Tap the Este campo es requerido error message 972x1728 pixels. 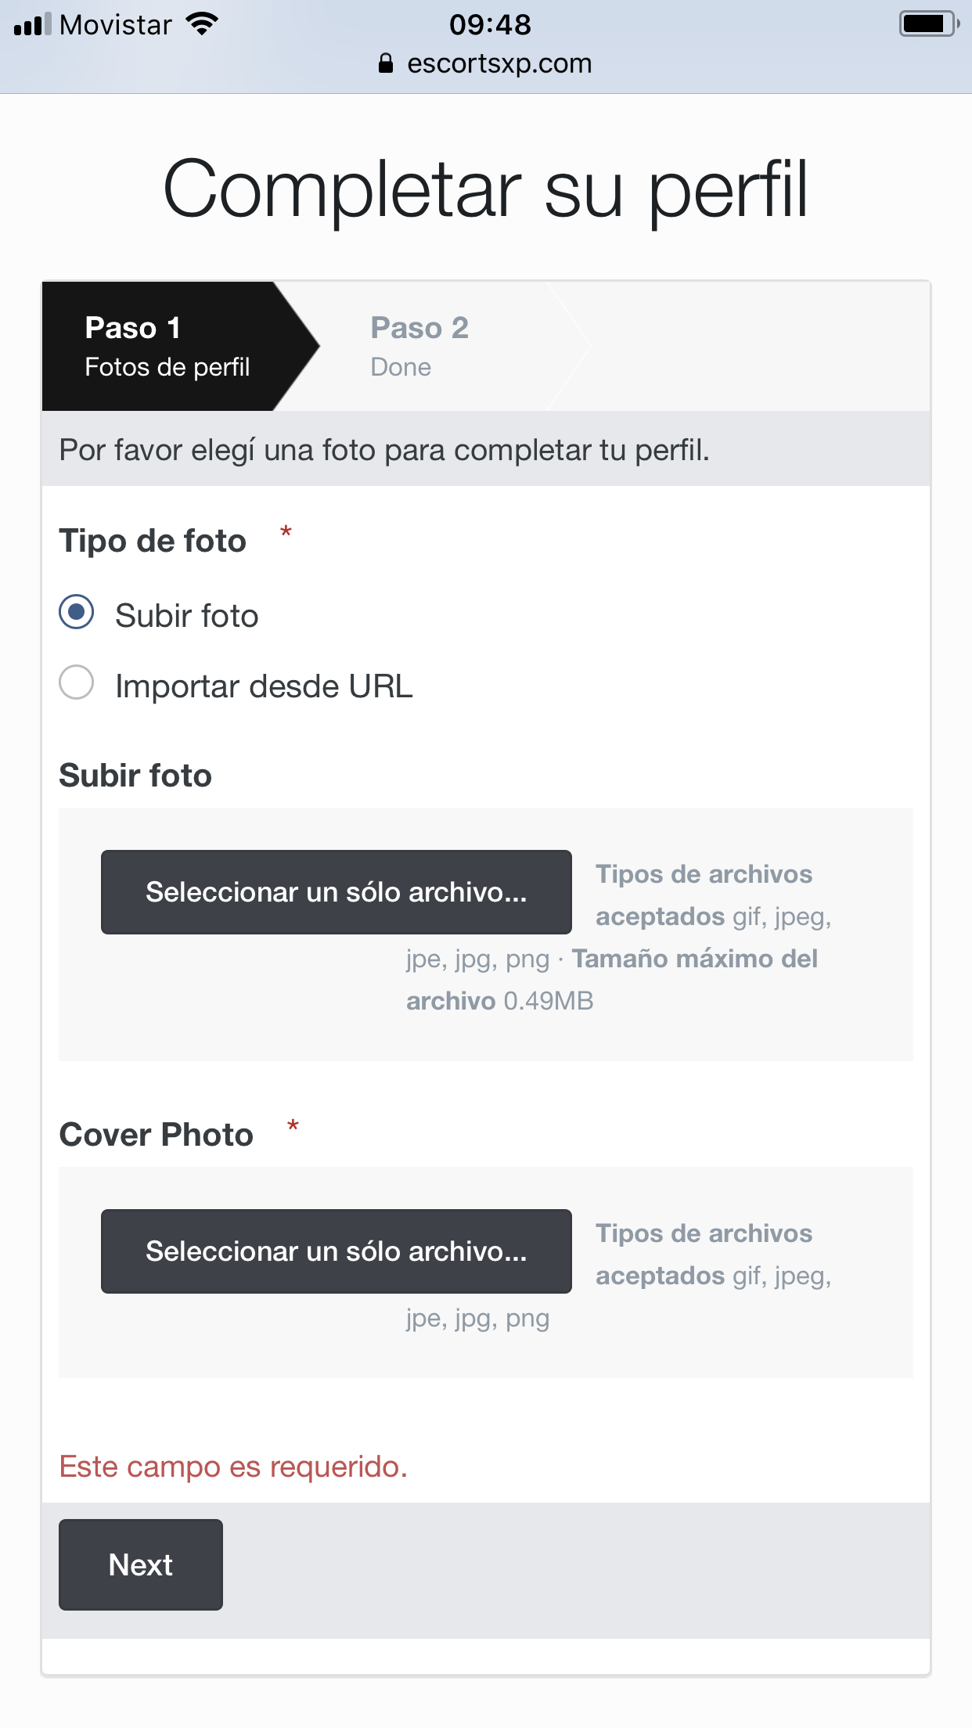tap(233, 1467)
